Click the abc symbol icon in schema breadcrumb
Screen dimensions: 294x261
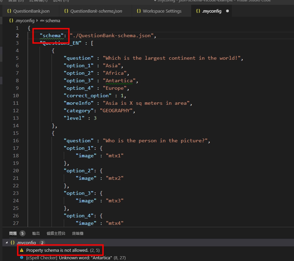[x=42, y=20]
